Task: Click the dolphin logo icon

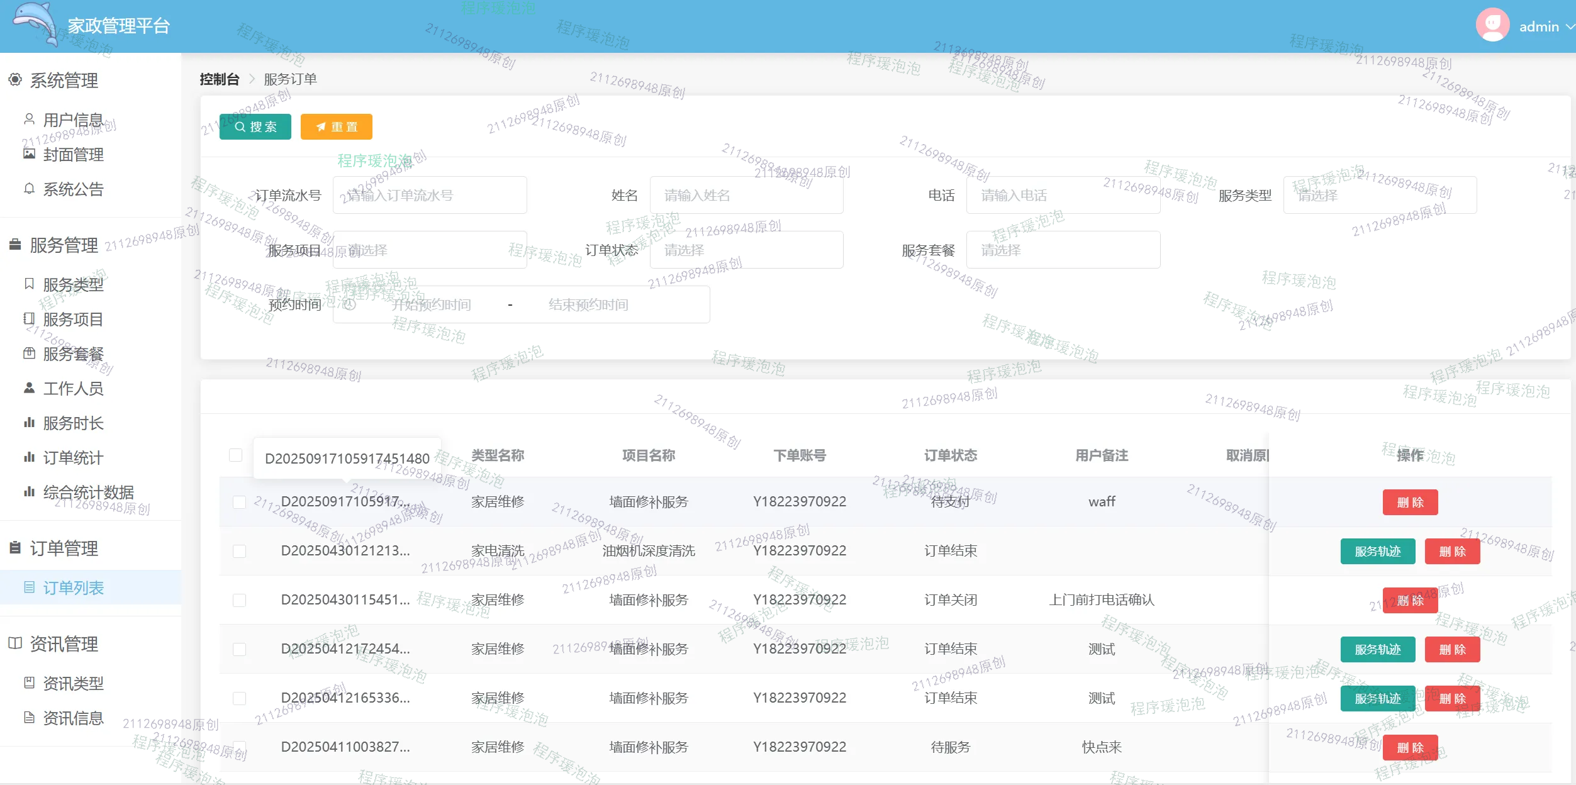Action: [36, 23]
